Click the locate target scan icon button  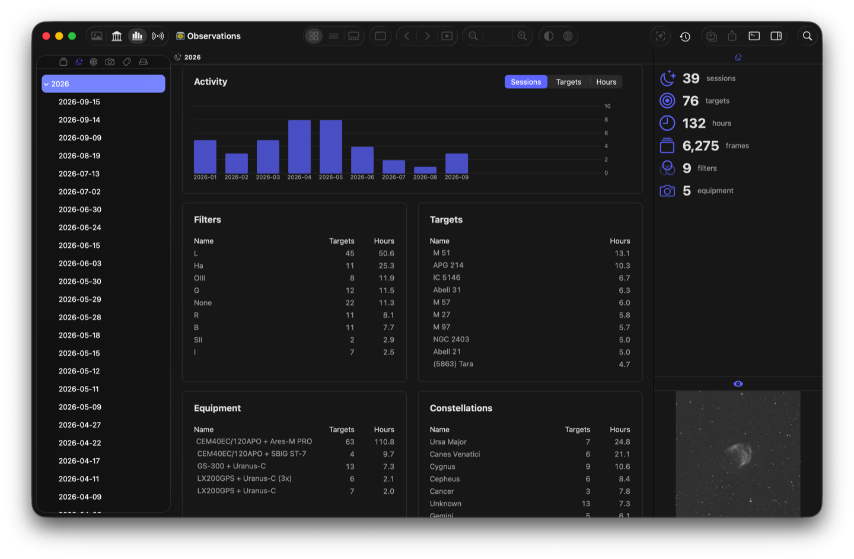coord(660,36)
